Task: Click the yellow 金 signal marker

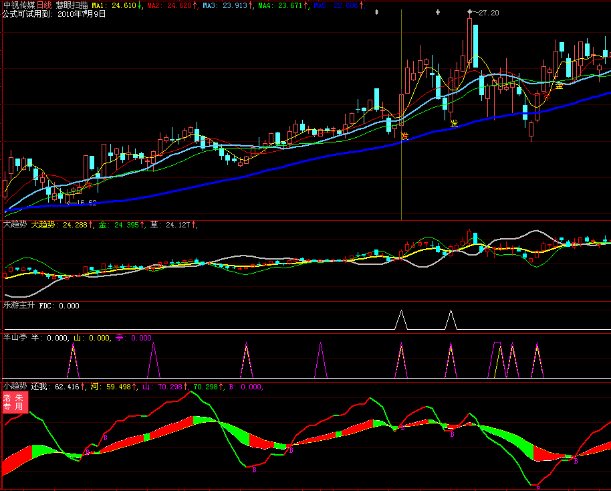Action: point(559,86)
